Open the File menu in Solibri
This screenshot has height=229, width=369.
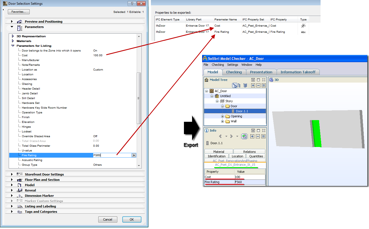click(206, 65)
